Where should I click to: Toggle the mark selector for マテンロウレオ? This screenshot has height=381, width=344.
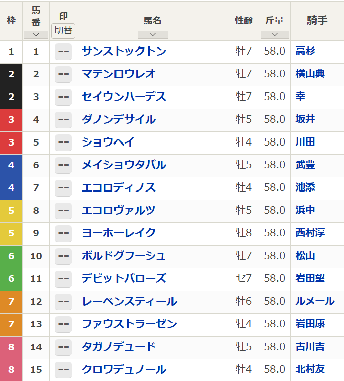[x=63, y=74]
